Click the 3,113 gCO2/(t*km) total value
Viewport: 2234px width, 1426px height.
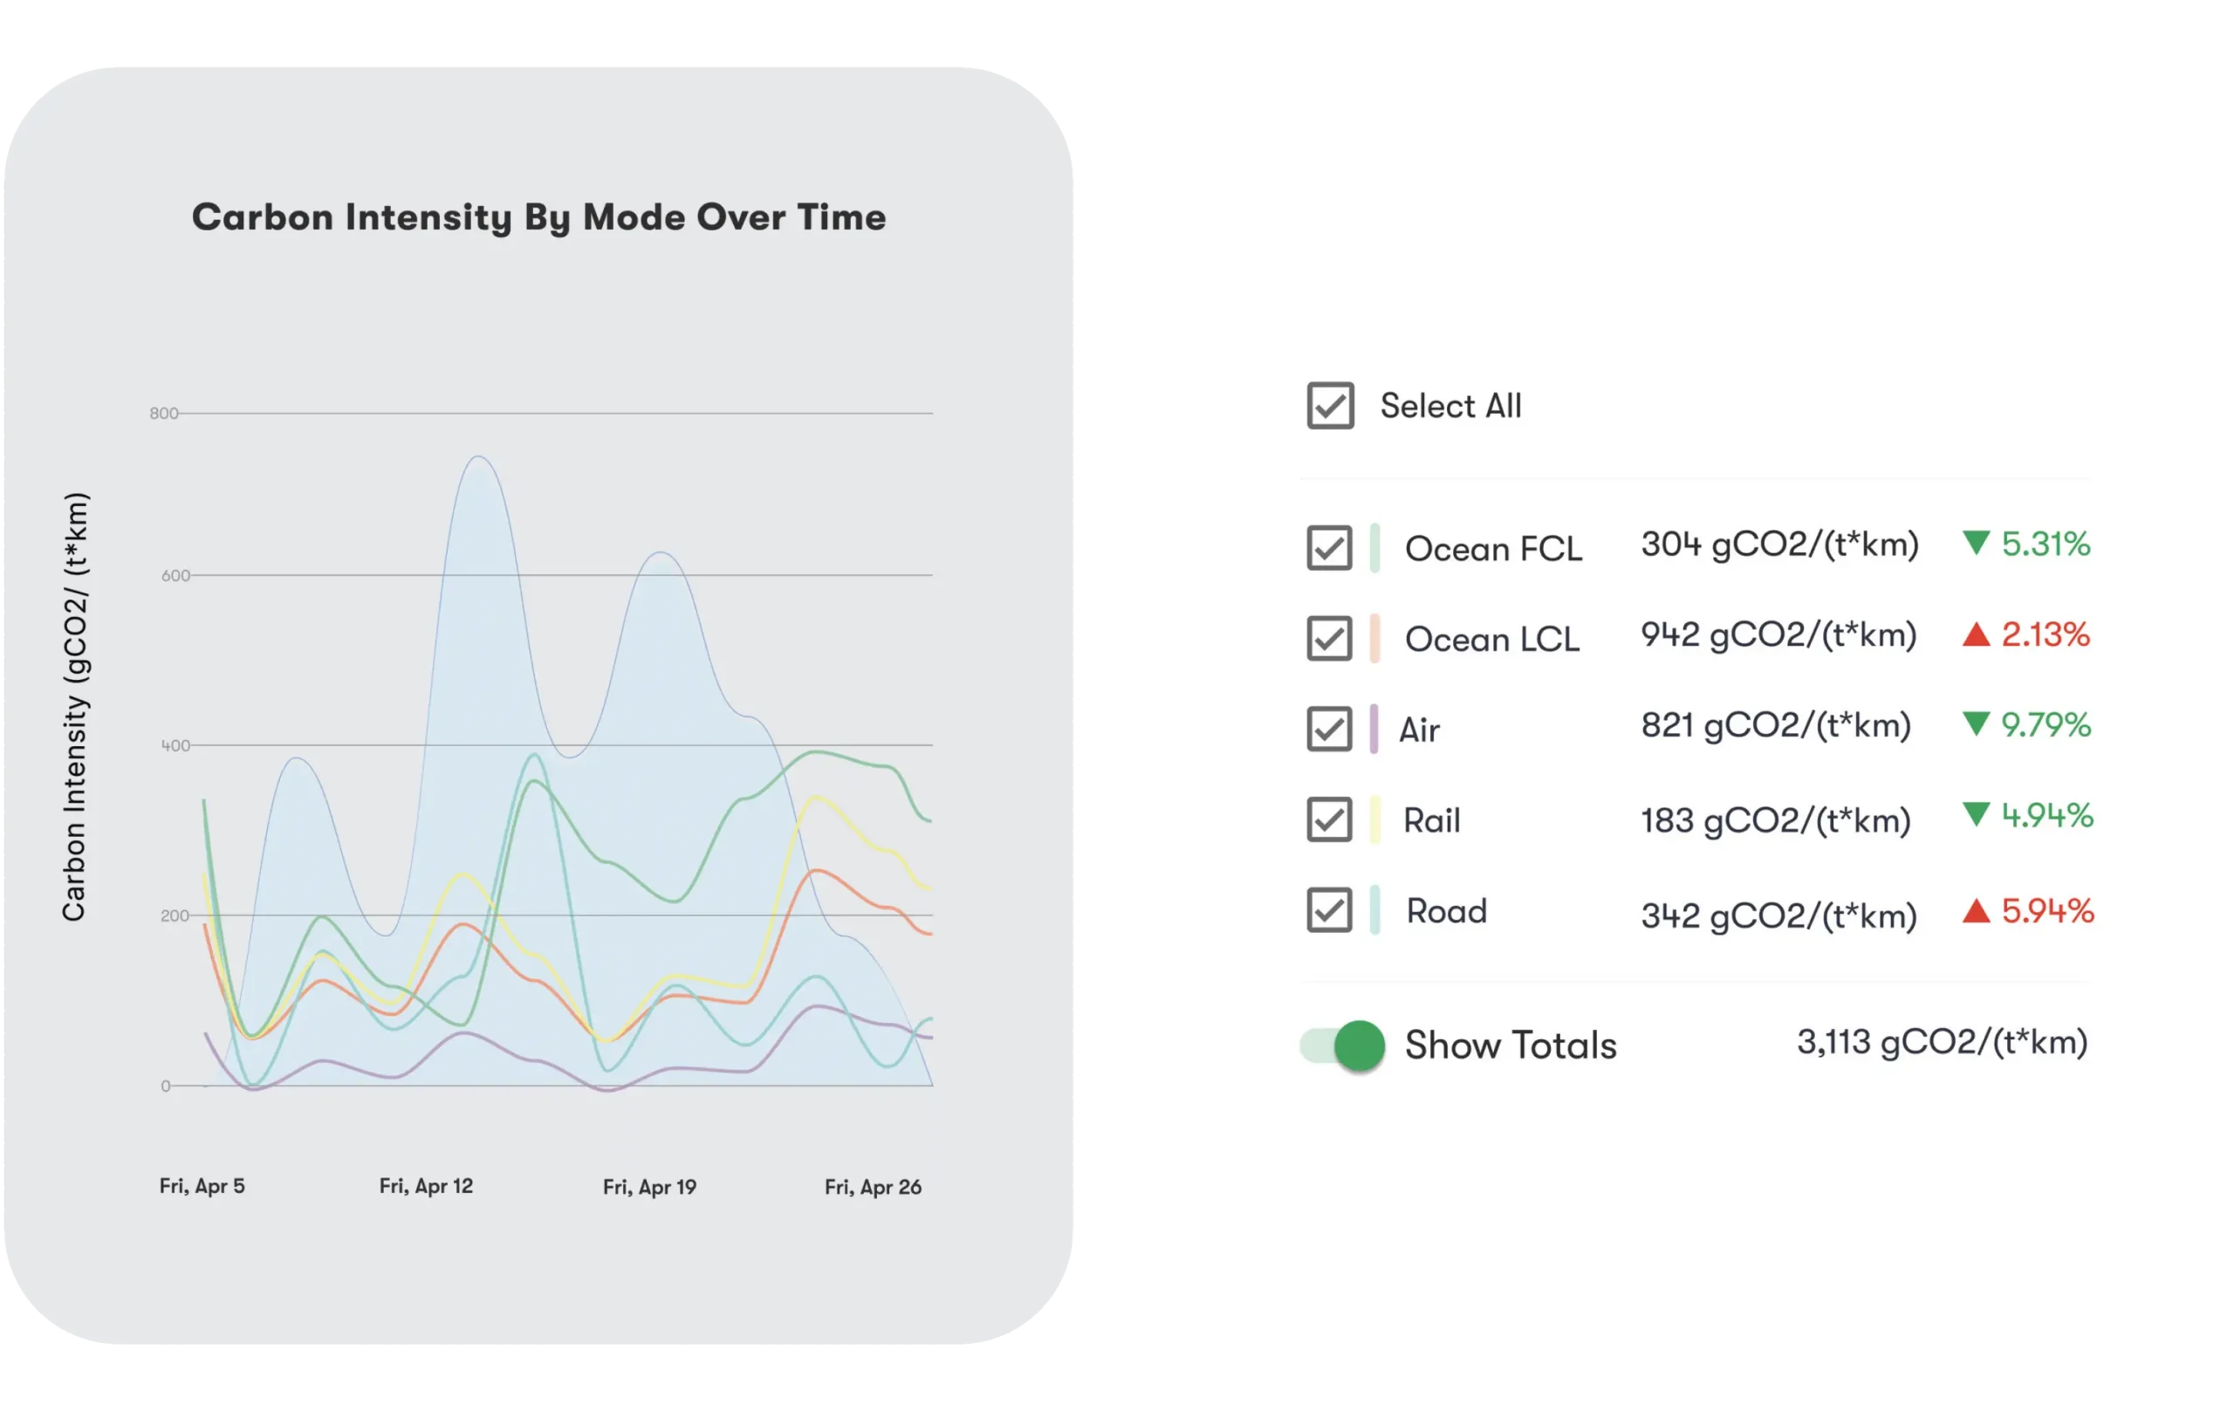tap(1942, 1042)
